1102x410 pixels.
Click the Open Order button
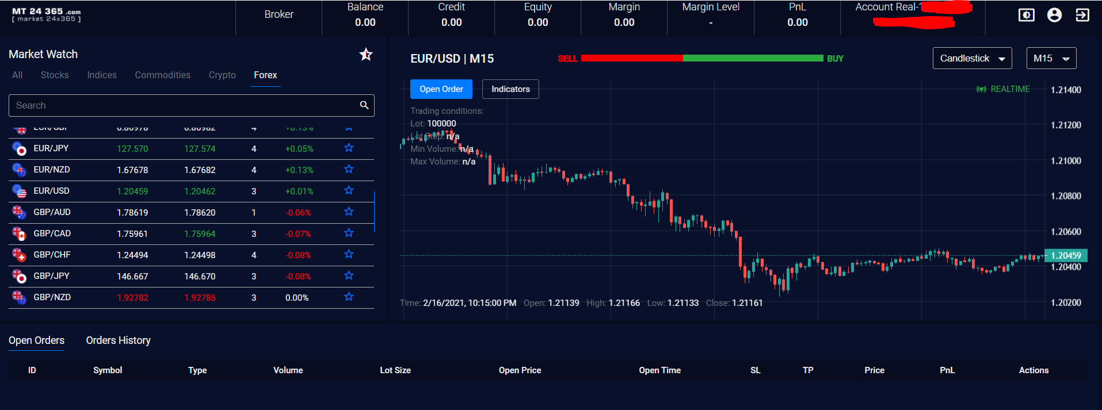441,89
